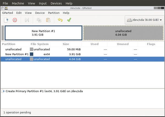The image size is (165, 117).
Task: Click gray swatch in the 4.04 GiB row
Action: [x=32, y=59]
